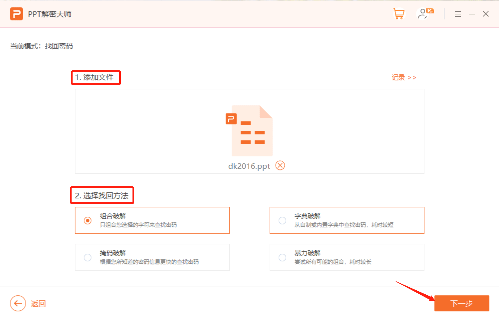This screenshot has width=499, height=320.
Task: Click the back arrow circle icon
Action: (18, 303)
